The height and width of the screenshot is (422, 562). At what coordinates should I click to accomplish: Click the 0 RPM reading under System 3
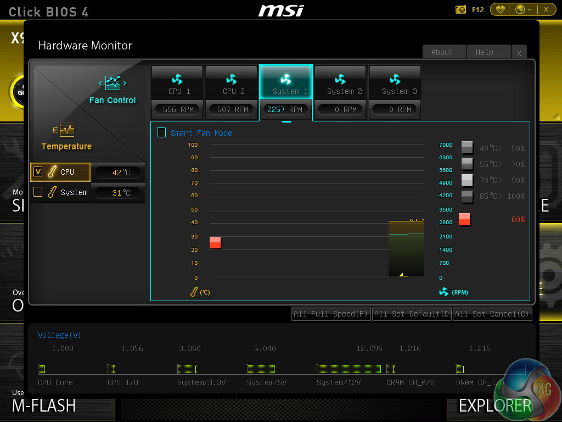click(395, 109)
